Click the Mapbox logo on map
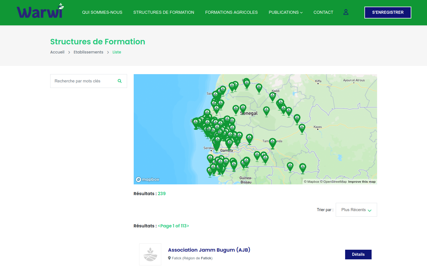 tap(147, 179)
